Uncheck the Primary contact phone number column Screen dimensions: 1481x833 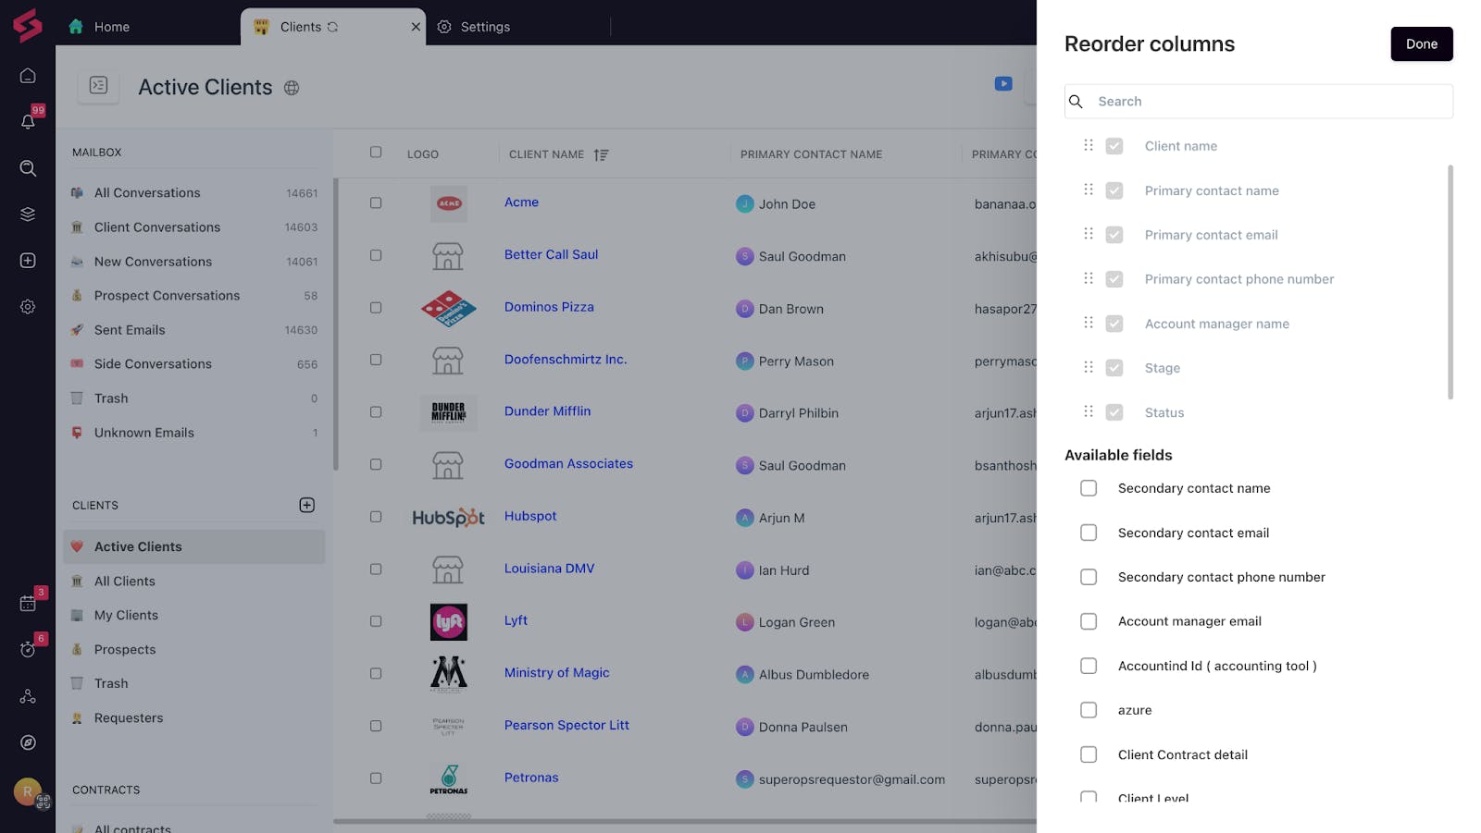pyautogui.click(x=1114, y=279)
